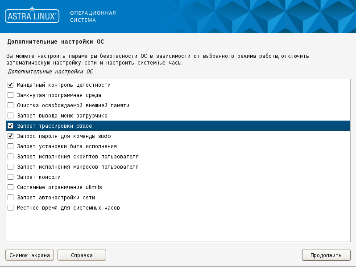This screenshot has width=356, height=267.
Task: Enable Очистка освобождаемой внешней памяти checkbox
Action: coord(10,105)
